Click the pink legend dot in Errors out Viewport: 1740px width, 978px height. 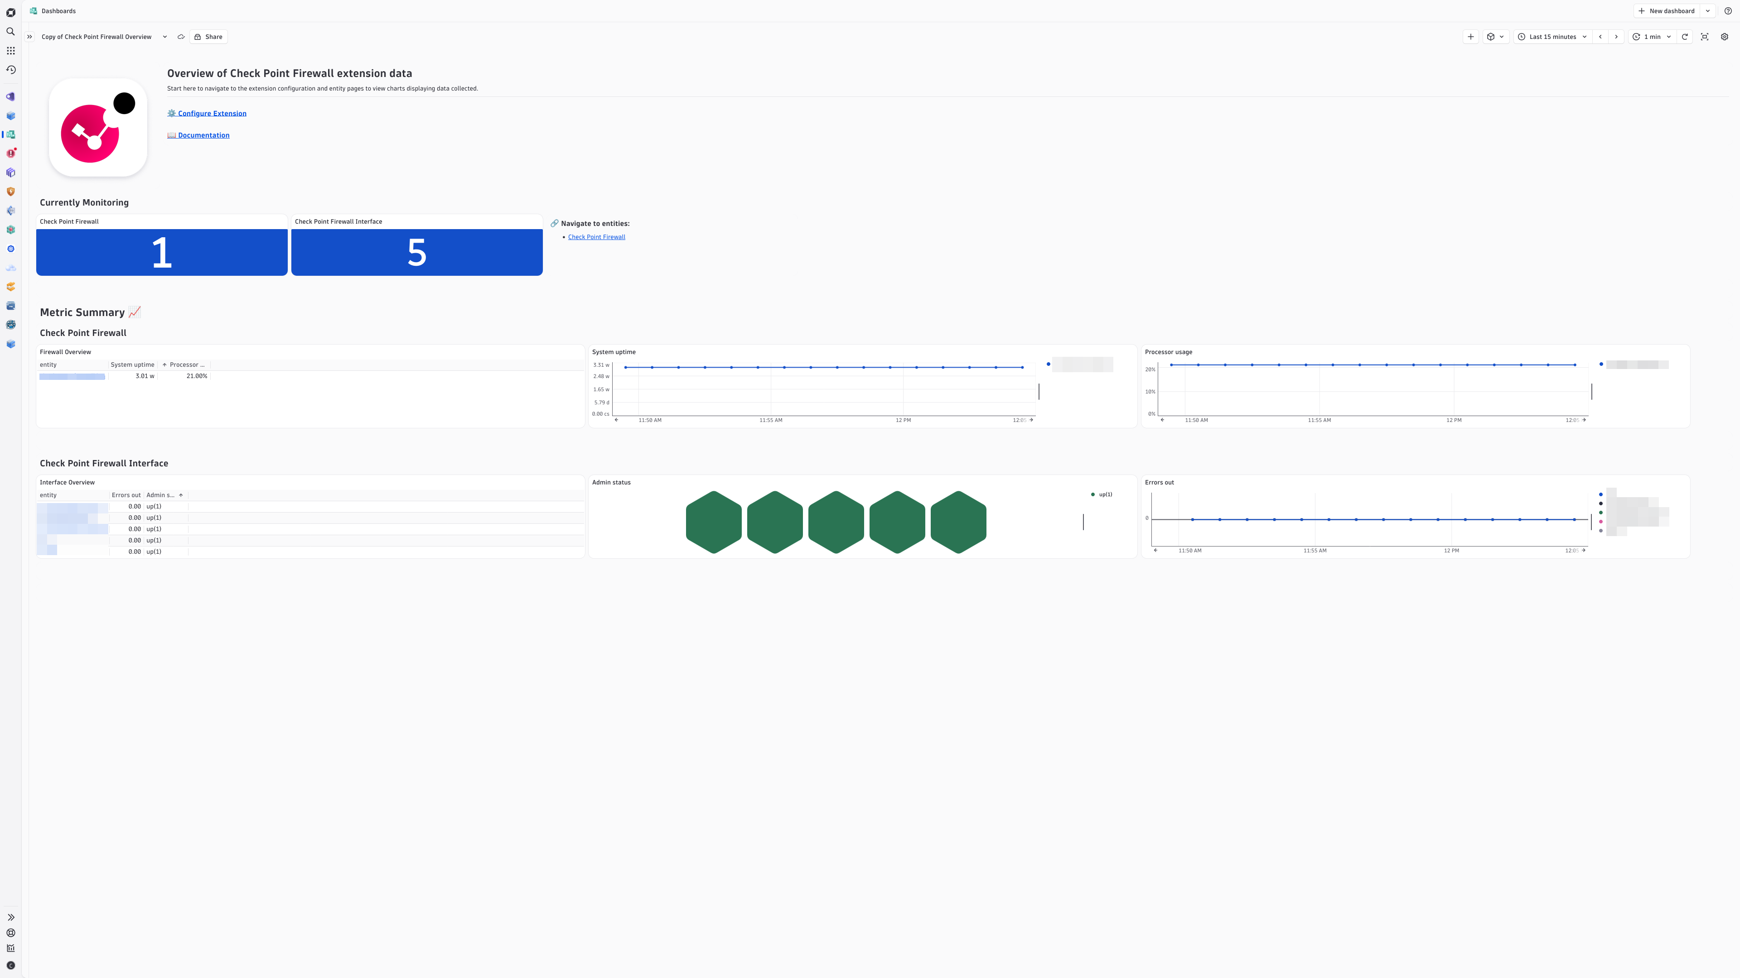point(1601,522)
